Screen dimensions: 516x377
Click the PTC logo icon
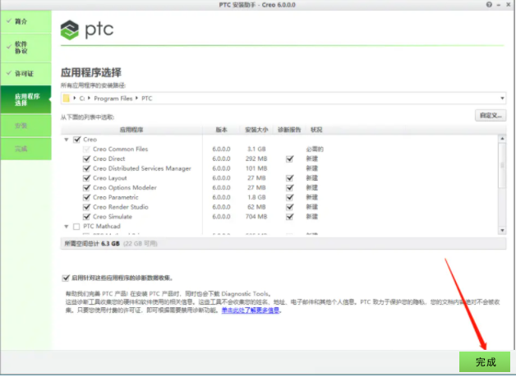(x=70, y=30)
